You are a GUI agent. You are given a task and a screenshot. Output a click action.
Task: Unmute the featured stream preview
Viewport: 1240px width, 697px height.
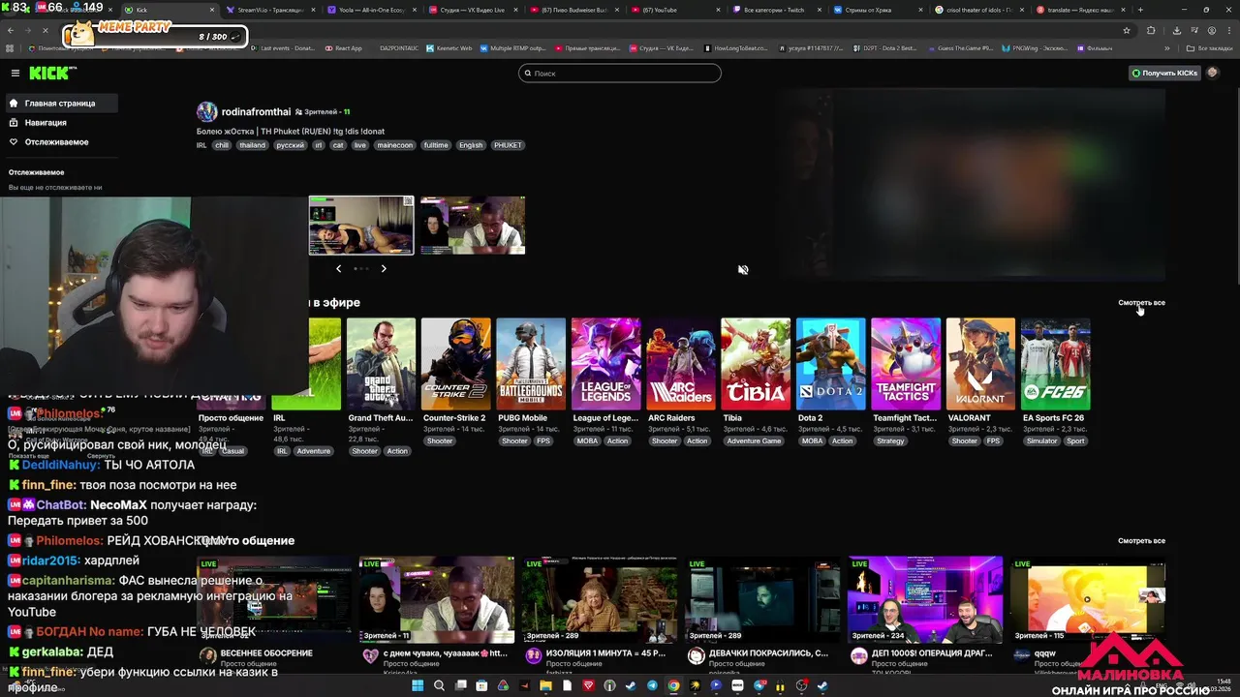[x=743, y=270]
